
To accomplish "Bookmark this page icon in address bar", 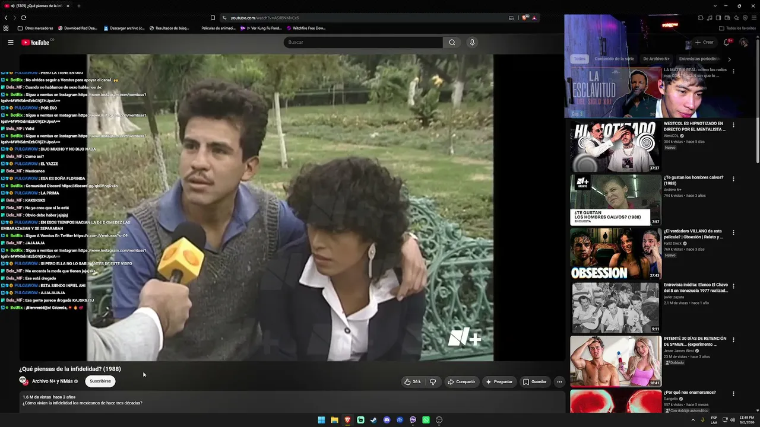I will click(213, 18).
